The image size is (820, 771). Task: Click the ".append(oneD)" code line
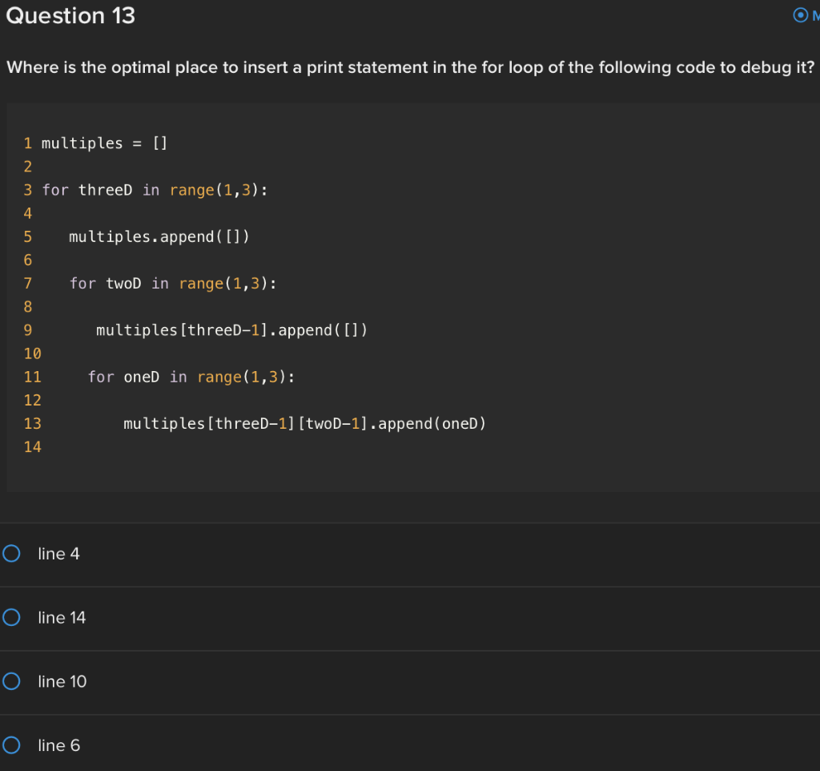pos(304,423)
